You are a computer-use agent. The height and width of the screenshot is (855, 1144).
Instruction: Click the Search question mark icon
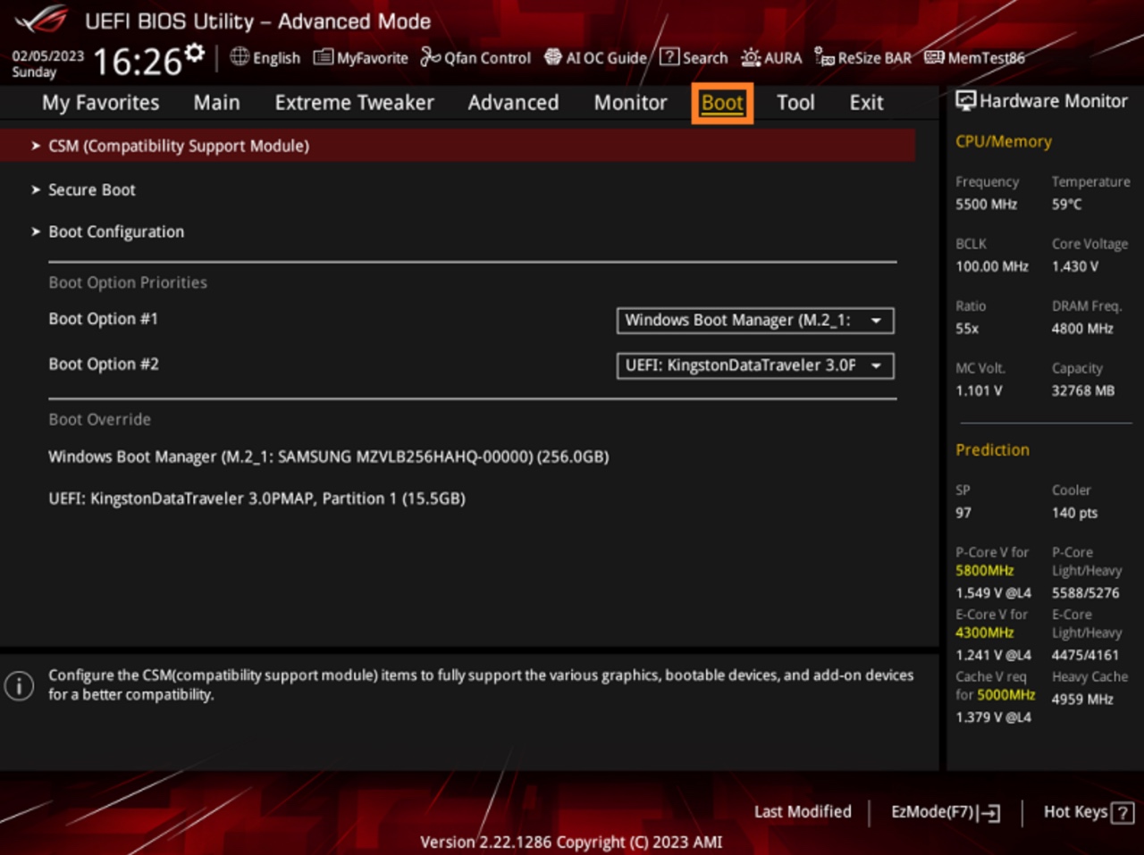click(669, 57)
